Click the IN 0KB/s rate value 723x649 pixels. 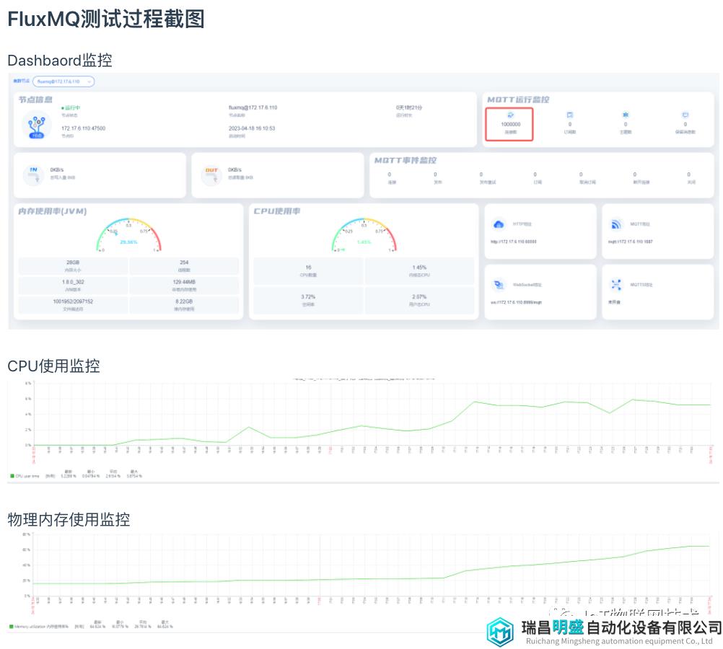[x=57, y=170]
